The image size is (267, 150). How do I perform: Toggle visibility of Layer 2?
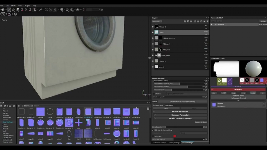pos(153,32)
